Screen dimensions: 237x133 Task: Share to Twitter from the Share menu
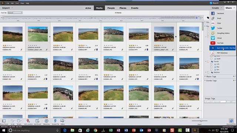223,28
